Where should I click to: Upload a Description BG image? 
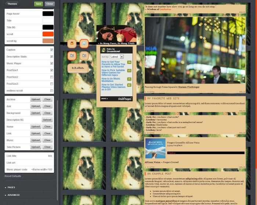(47, 120)
